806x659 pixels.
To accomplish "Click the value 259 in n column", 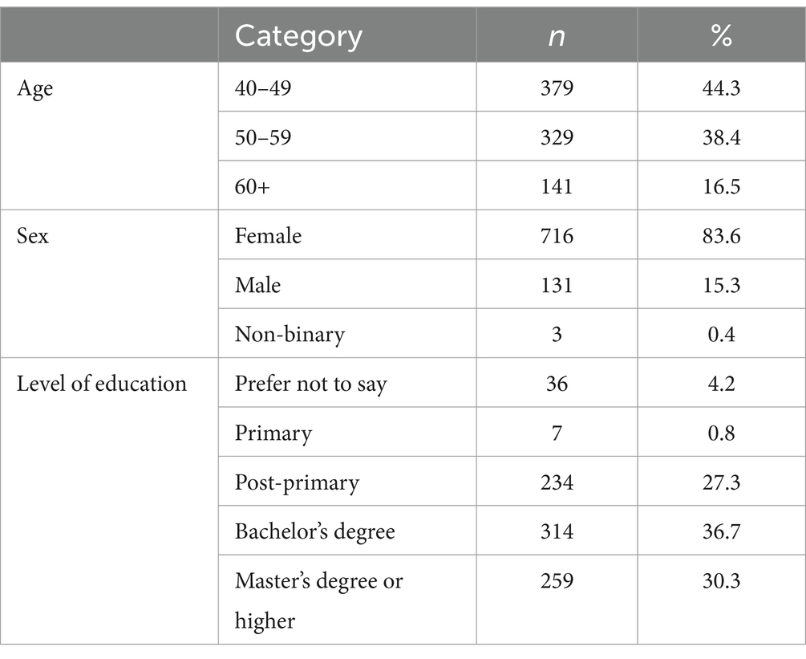I will click(557, 581).
